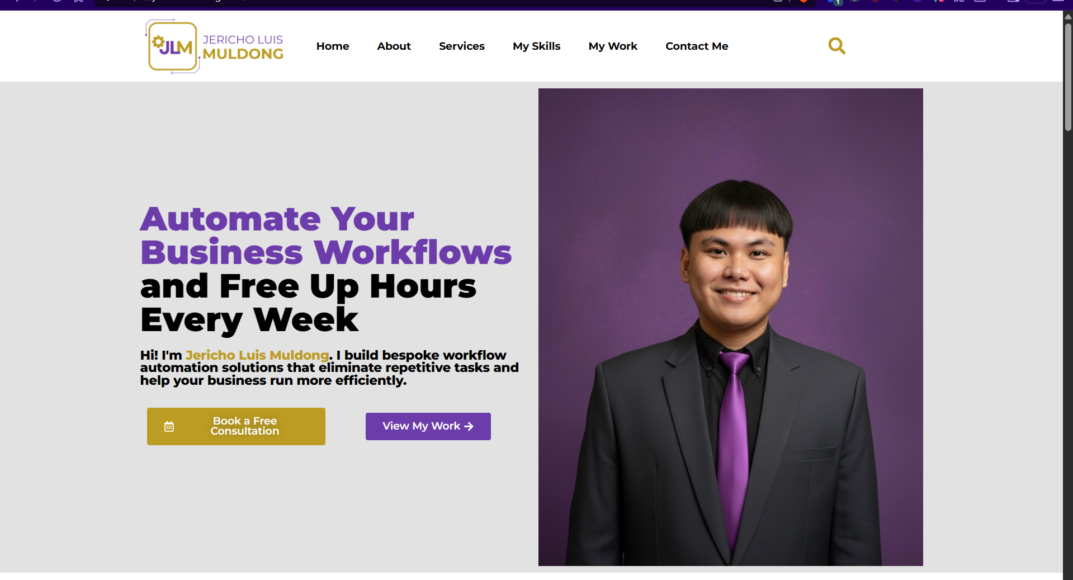Click the Jericho Luis Muldong logo text
Screen dimensions: 1073x580
243,47
